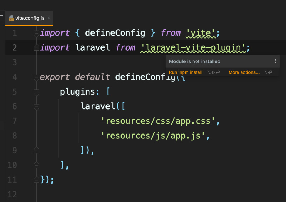Click the underlined 'vite' import string
The image size is (286, 202).
point(201,33)
